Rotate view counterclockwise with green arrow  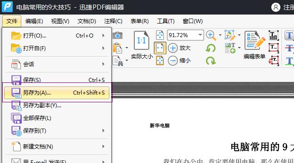[x=211, y=48]
